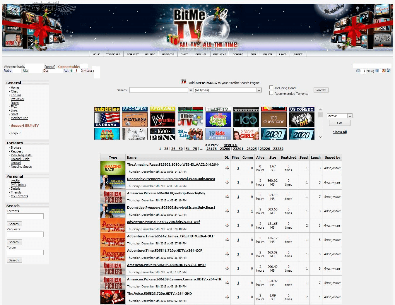Click the Search! button under Forum sidebar field
This screenshot has width=395, height=305.
pyautogui.click(x=14, y=260)
